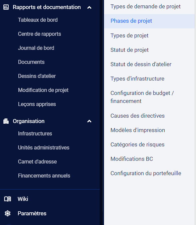Open Leçons apprises page
196x225 pixels.
pos(37,104)
